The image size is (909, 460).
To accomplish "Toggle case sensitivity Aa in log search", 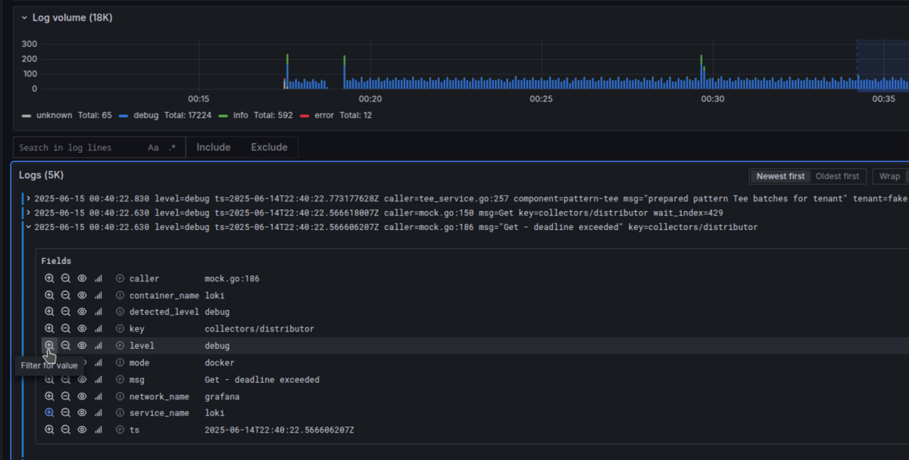I will point(153,148).
